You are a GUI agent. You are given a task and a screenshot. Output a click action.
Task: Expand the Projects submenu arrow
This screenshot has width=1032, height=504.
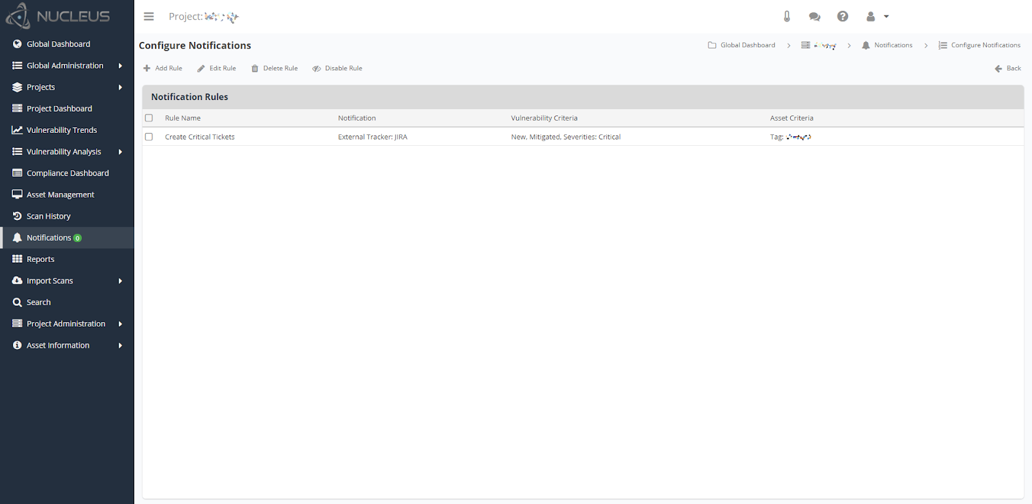[120, 87]
